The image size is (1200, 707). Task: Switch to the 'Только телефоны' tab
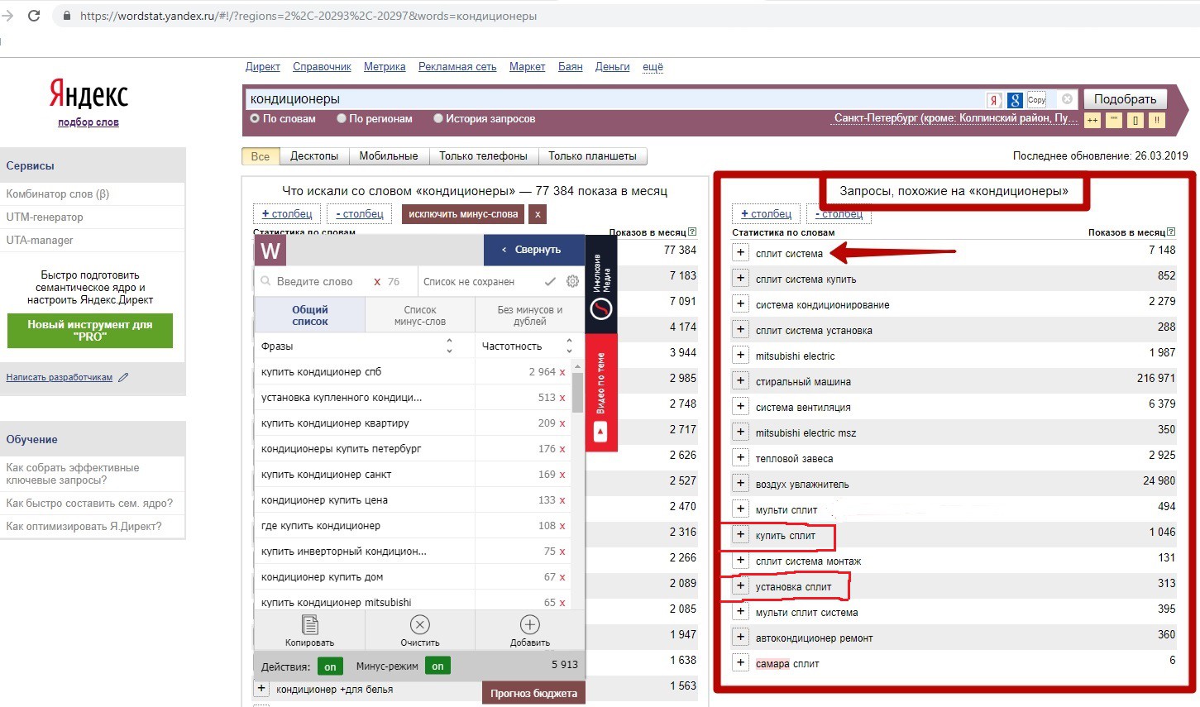tap(483, 156)
